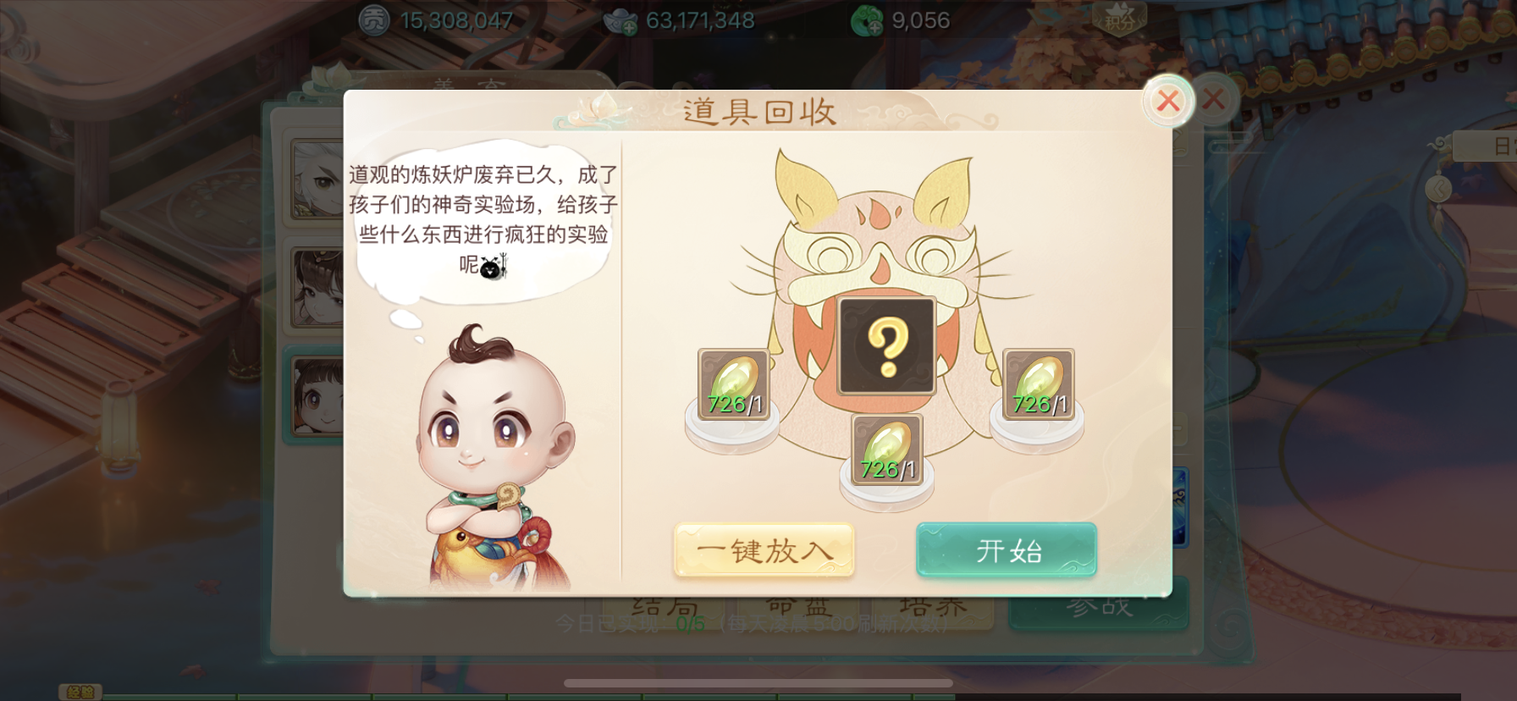
Task: Click the 一键放入 button
Action: click(x=764, y=550)
